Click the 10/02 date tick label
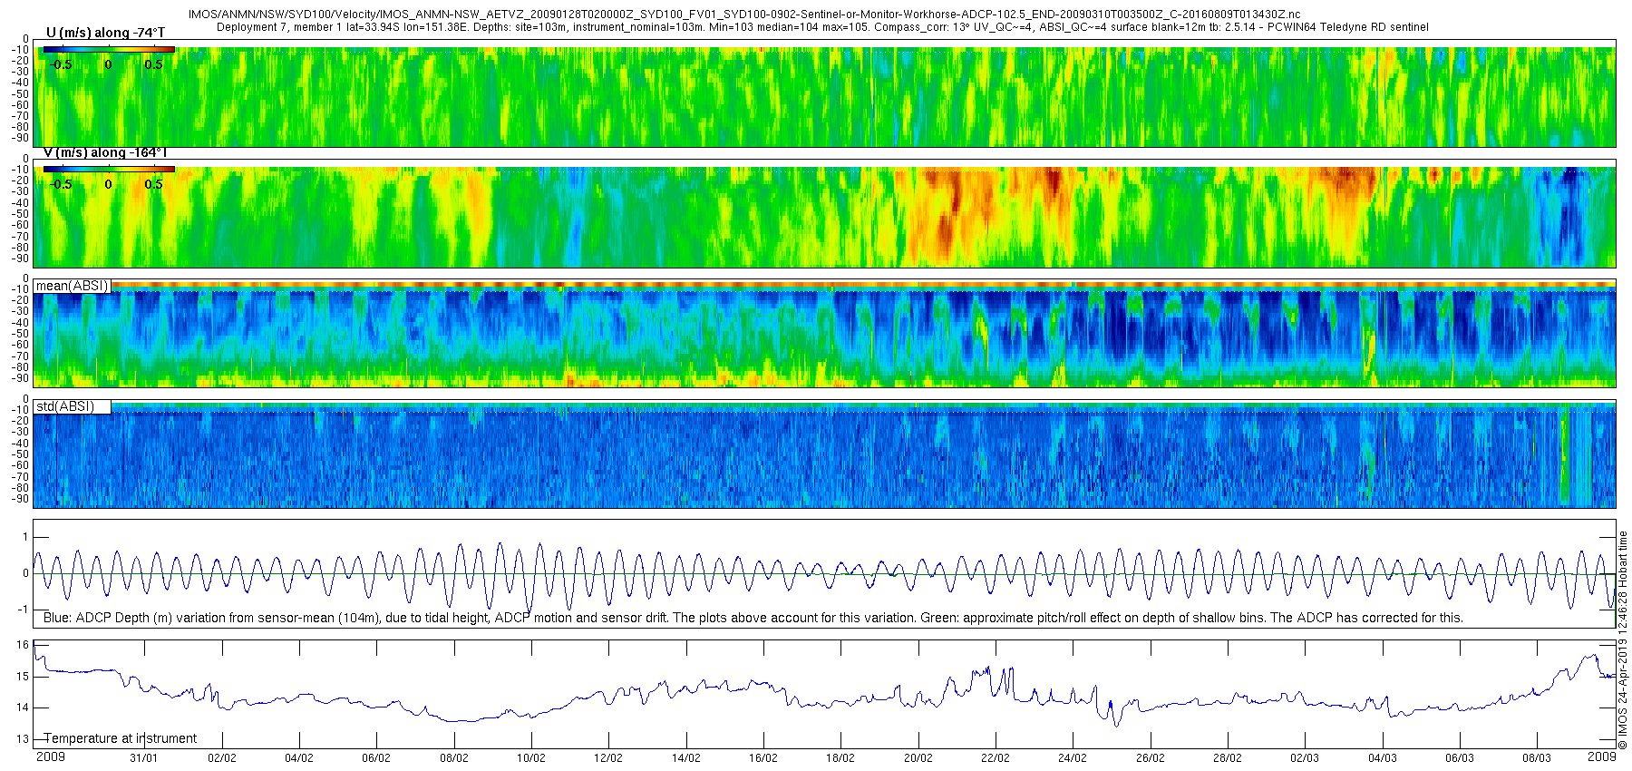1632x771 pixels. 531,758
